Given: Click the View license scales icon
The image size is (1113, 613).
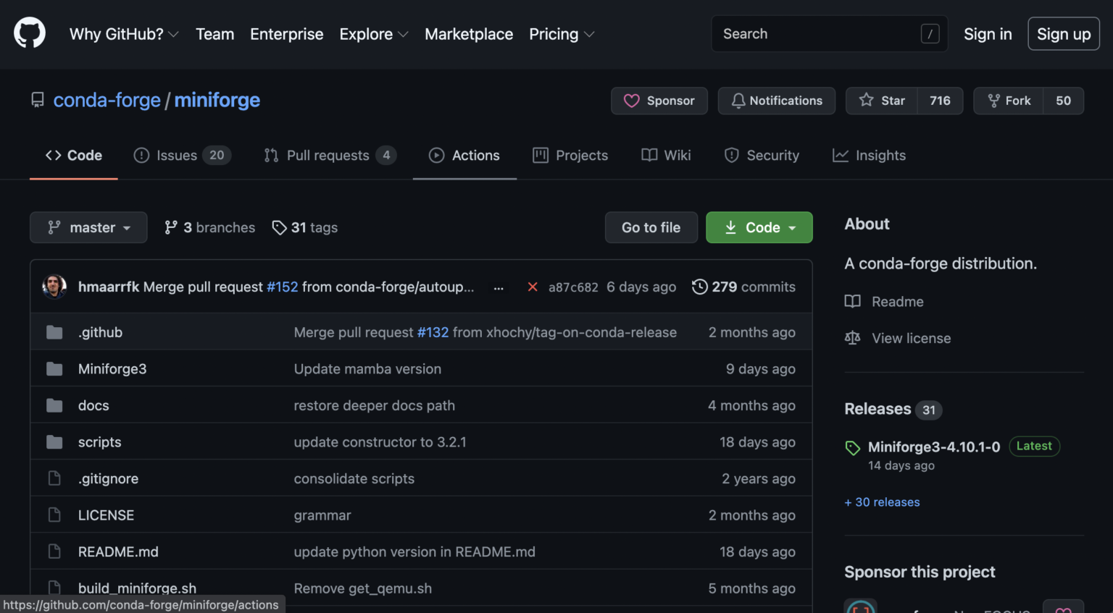Looking at the screenshot, I should coord(853,339).
